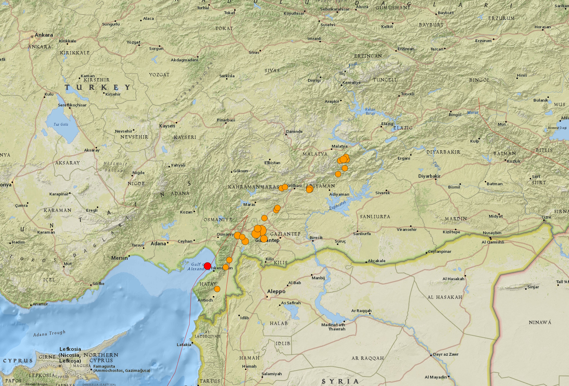Image resolution: width=569 pixels, height=386 pixels.
Task: Select southeastern-most orange marker of the Osmaniye trio
Action: tap(245, 241)
